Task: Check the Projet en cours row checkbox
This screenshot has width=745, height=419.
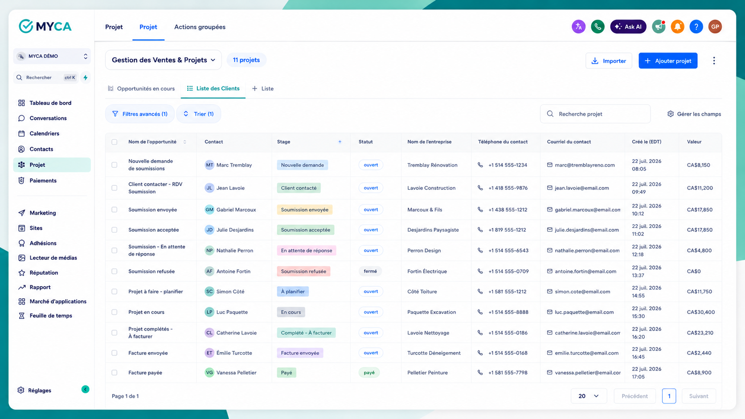Action: [x=115, y=312]
